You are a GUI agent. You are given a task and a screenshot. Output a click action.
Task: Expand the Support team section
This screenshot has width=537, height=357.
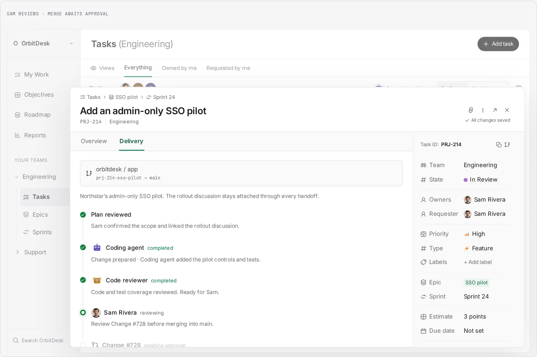[18, 252]
